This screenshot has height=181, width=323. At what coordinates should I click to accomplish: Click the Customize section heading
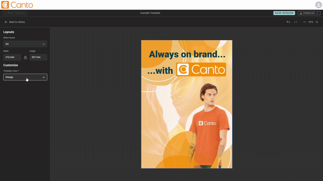pos(10,65)
